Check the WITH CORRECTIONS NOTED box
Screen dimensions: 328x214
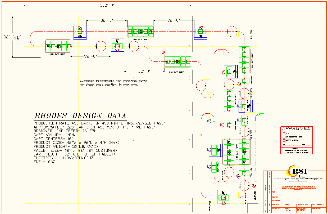[x=284, y=137]
